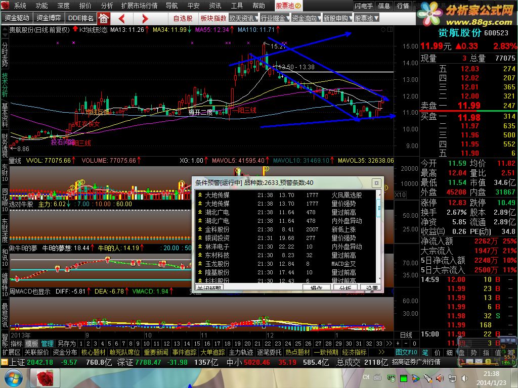Click the network tray icon
The image size is (518, 388).
[452, 378]
